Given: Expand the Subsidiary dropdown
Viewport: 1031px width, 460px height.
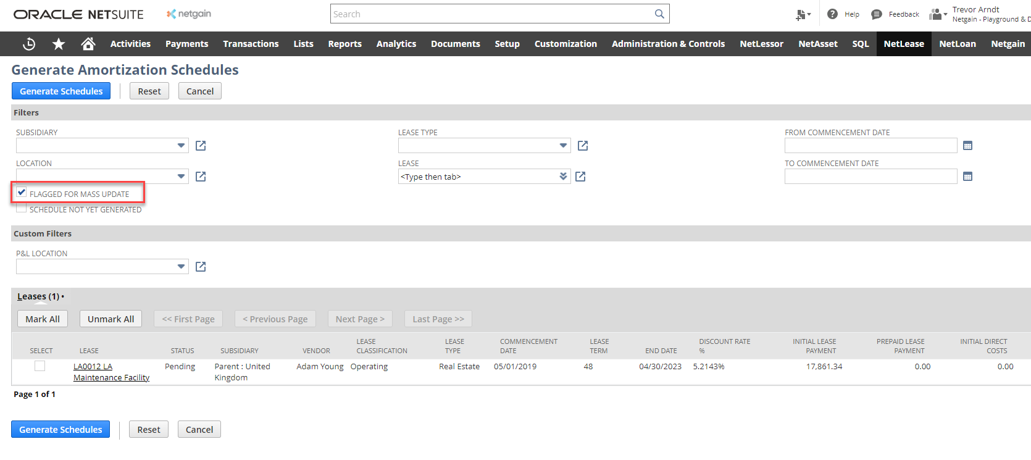Looking at the screenshot, I should [x=181, y=146].
